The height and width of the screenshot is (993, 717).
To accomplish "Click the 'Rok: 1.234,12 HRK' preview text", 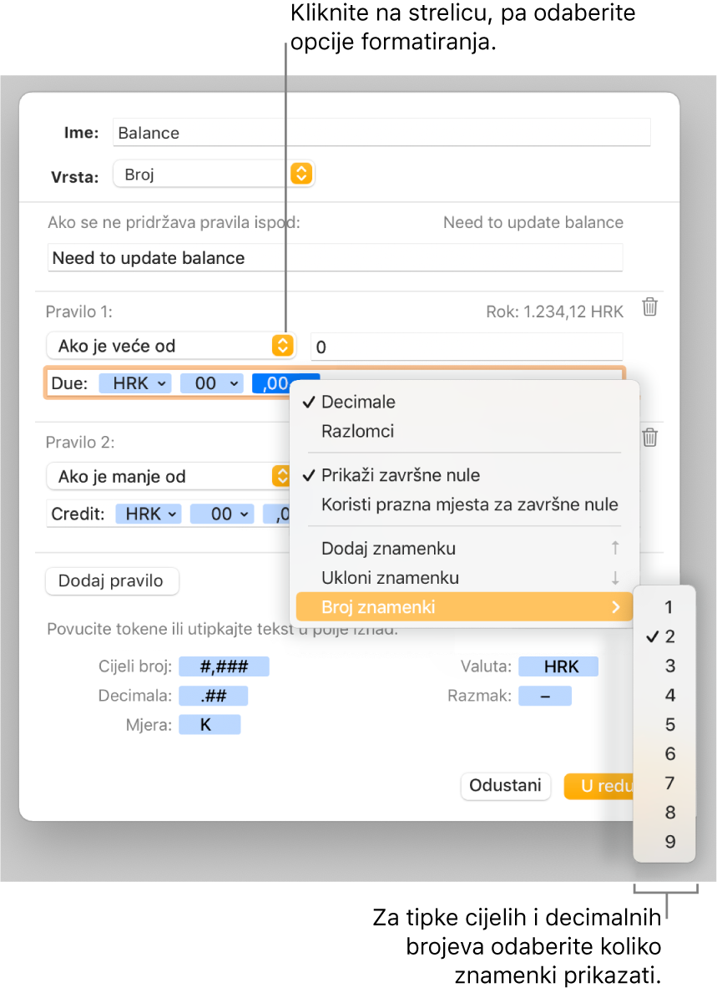I will 554,312.
